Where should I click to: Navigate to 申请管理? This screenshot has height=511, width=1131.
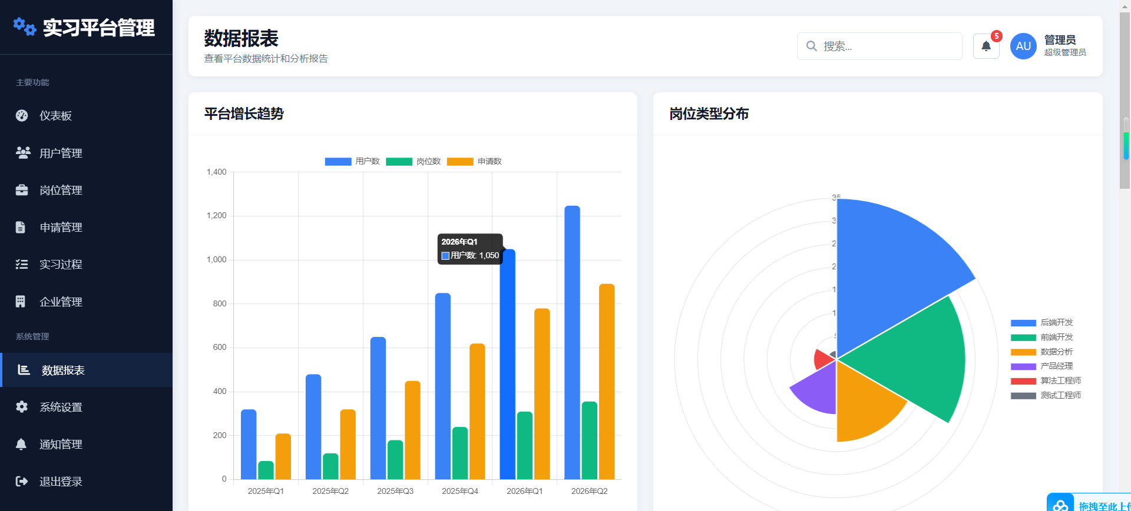click(x=86, y=227)
